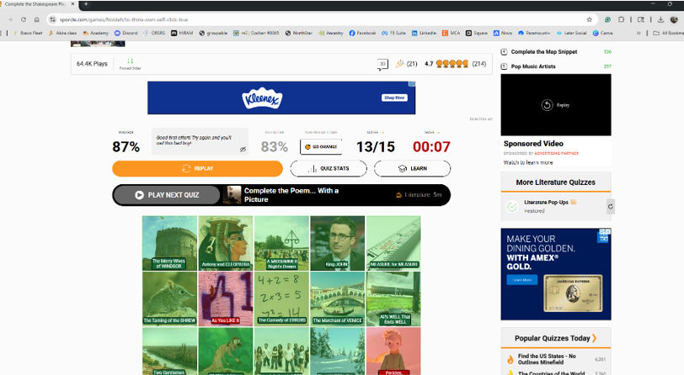Click the LEARN button
684x375 pixels.
click(x=412, y=168)
